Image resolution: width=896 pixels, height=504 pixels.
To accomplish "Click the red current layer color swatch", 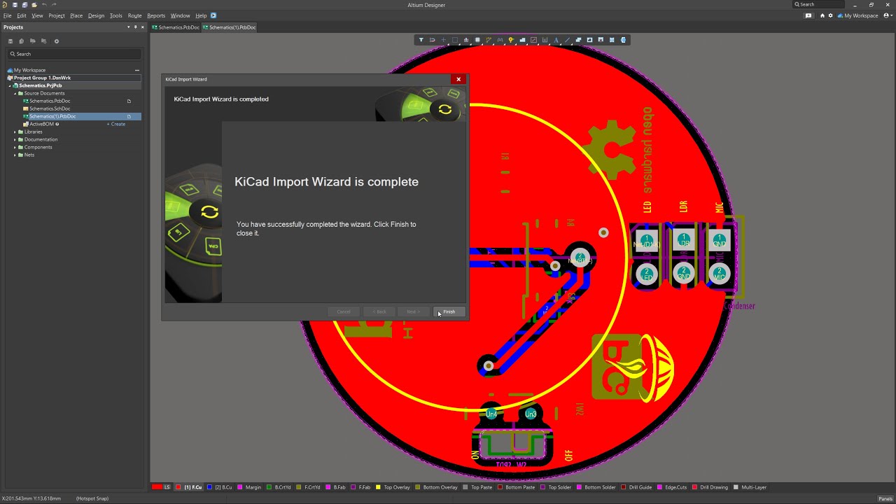I will tap(157, 487).
